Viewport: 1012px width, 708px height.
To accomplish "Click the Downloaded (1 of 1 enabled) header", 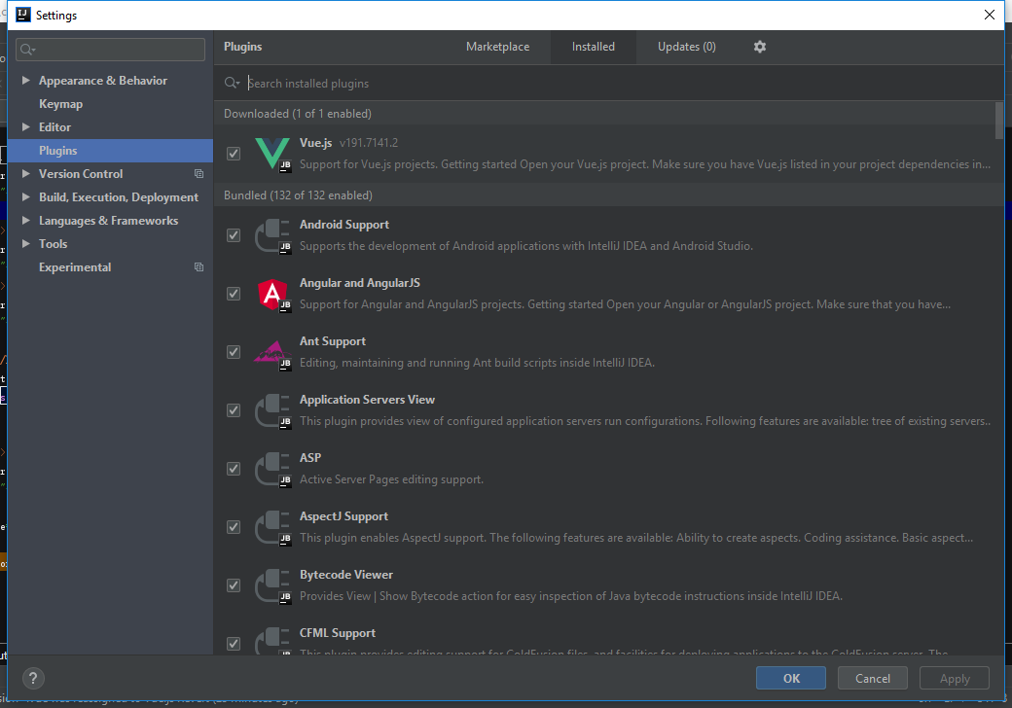I will (298, 114).
